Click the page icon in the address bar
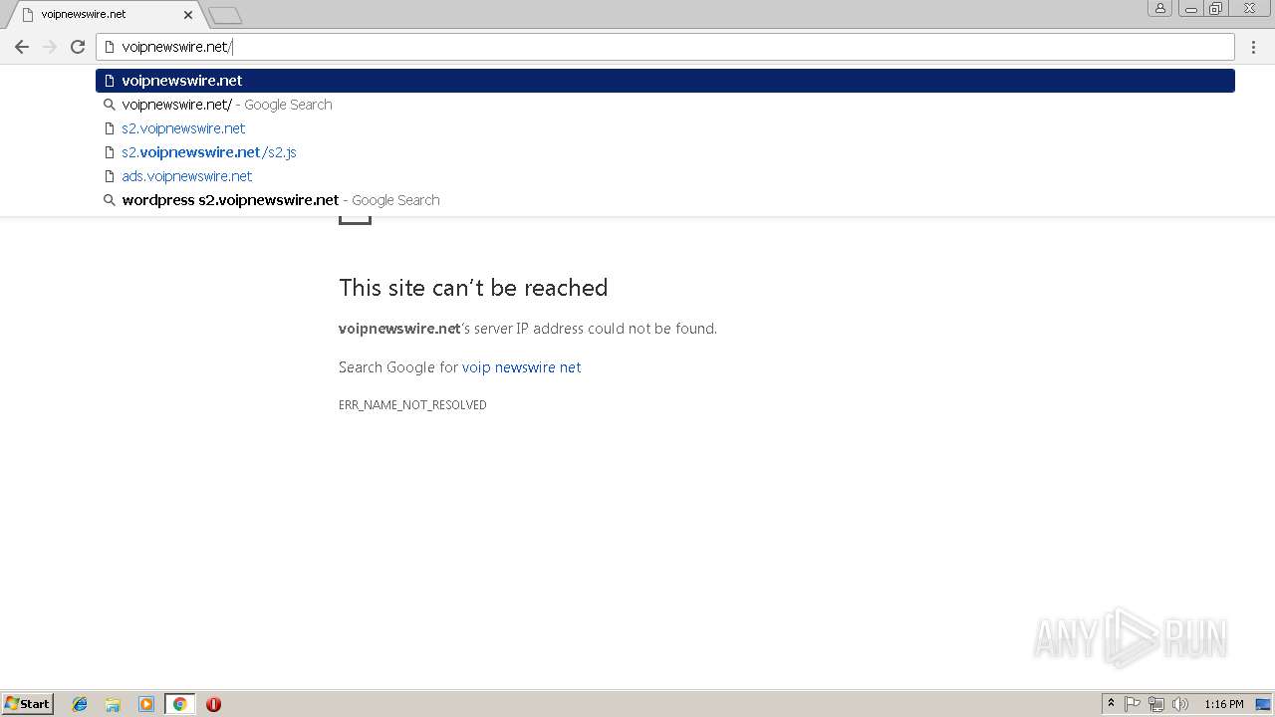1275x717 pixels. pyautogui.click(x=110, y=47)
